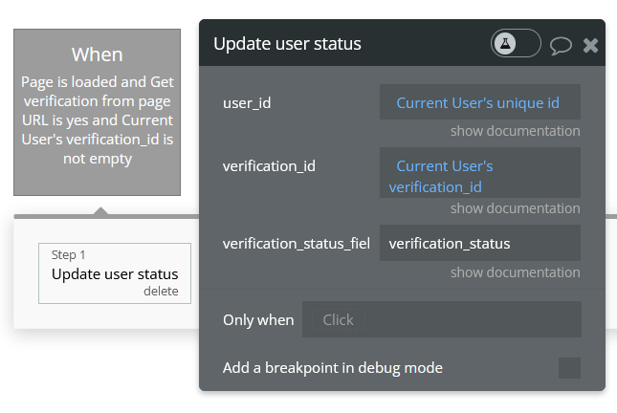The image size is (617, 413).
Task: Click the user_id parameter label
Action: 247,102
